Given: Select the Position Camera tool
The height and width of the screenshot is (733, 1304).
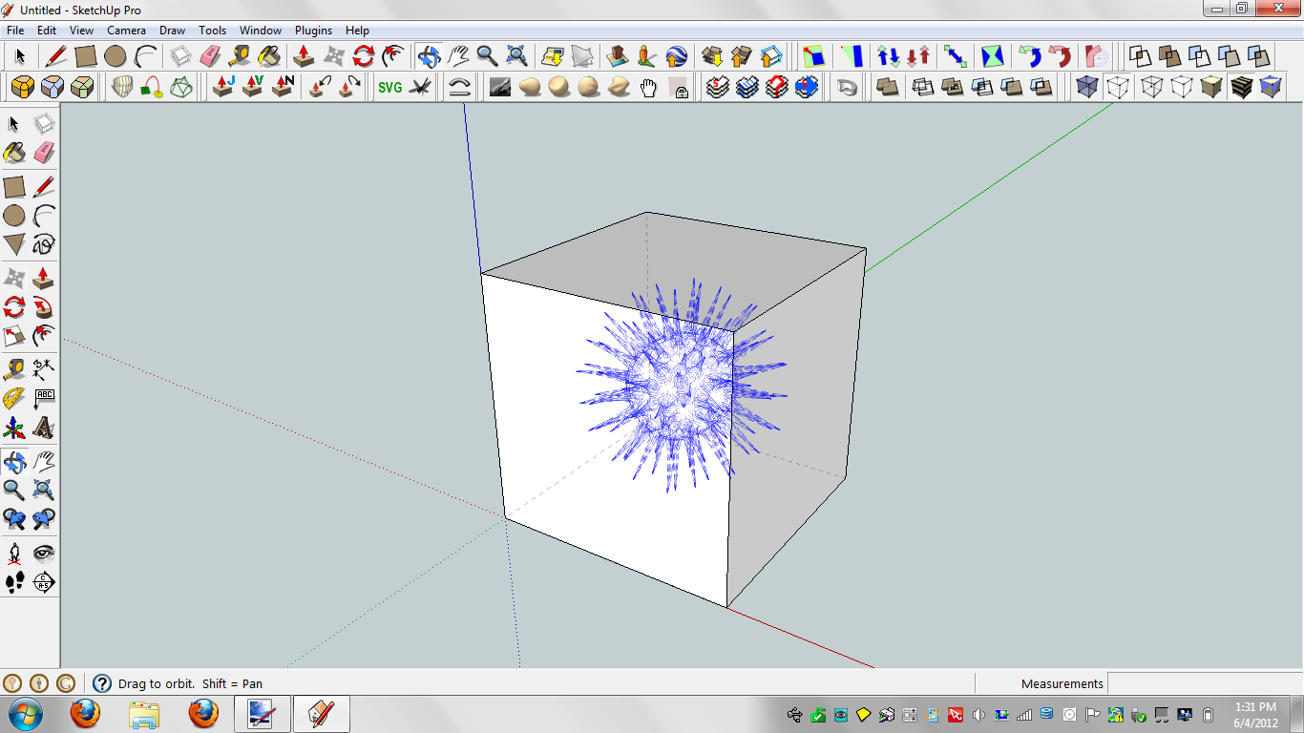Looking at the screenshot, I should point(14,553).
